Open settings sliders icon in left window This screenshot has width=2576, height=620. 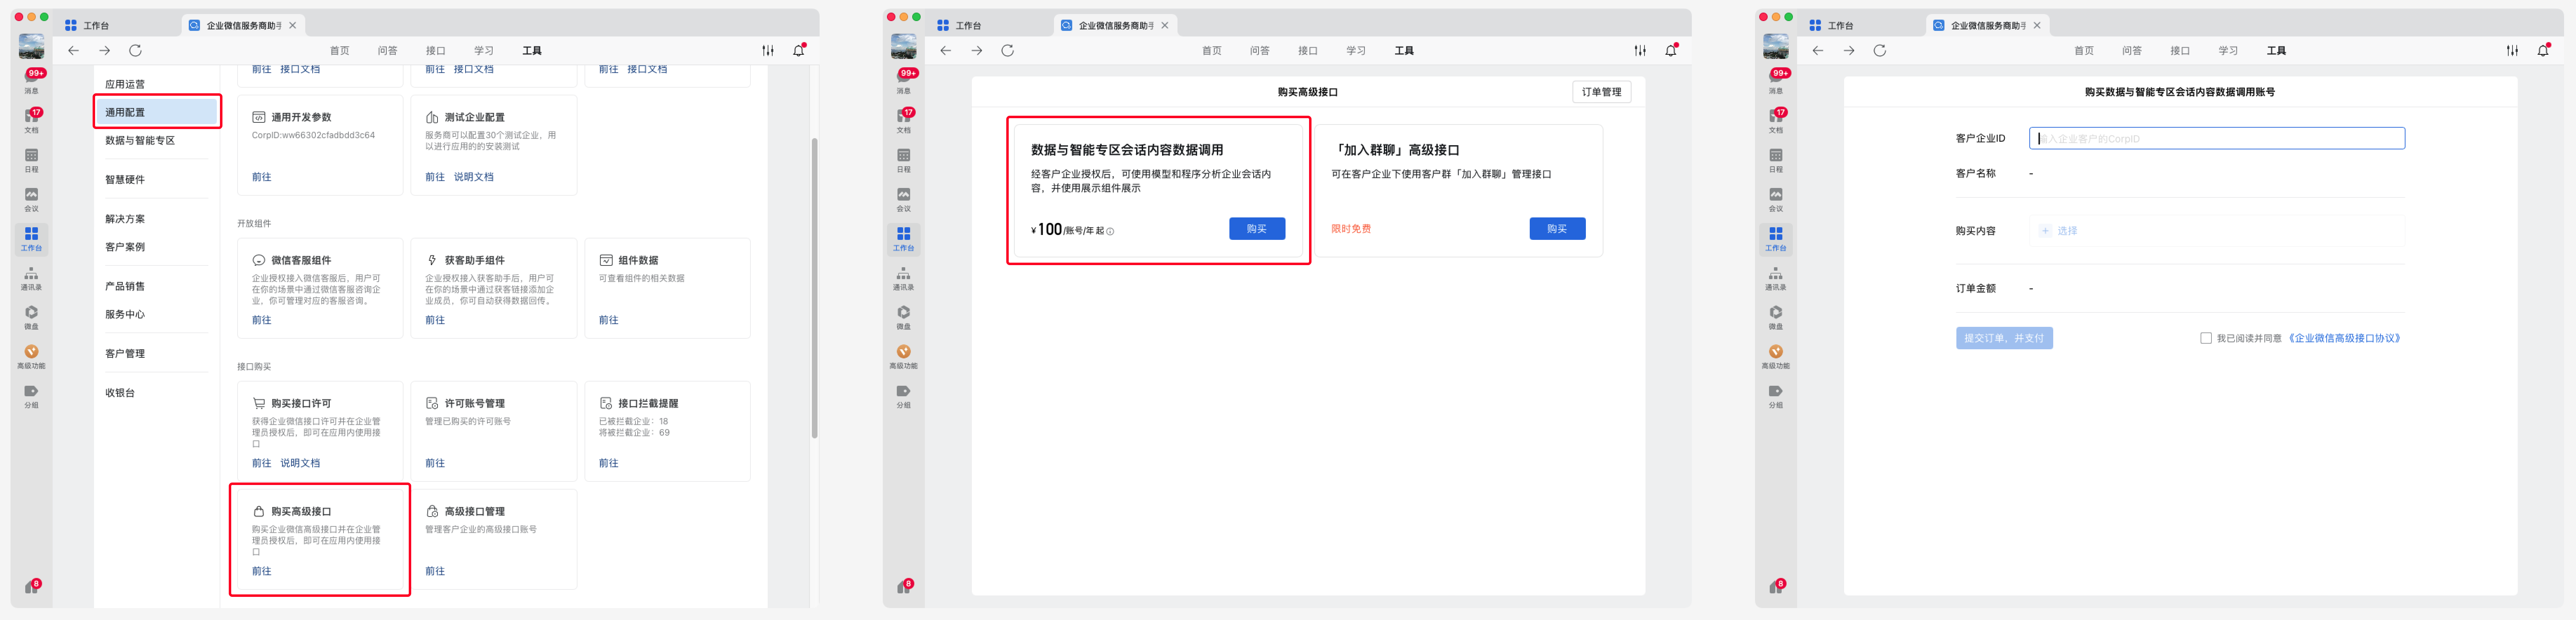coord(768,50)
